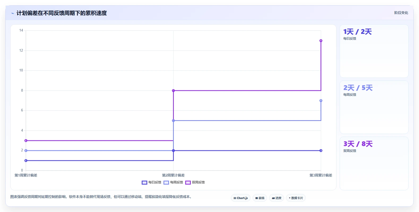Image resolution: width=419 pixels, height=212 pixels.
Task: Click the 第3周累计偏差 axis label
Action: 321,175
